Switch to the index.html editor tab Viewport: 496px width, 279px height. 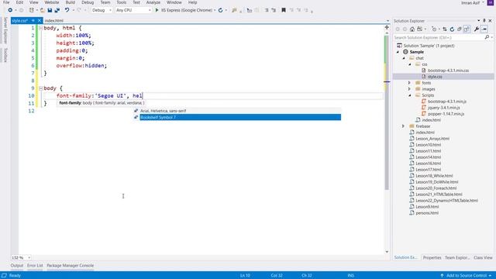pos(53,21)
